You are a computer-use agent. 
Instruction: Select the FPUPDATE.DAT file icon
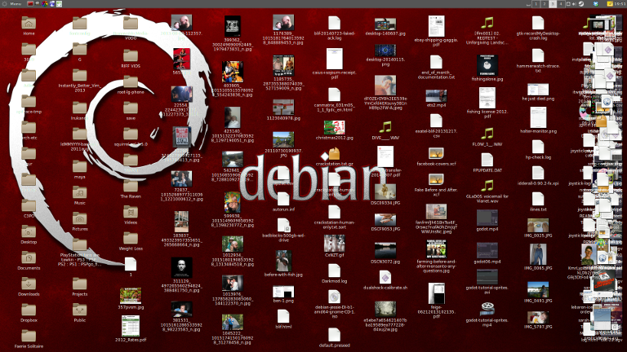click(487, 160)
